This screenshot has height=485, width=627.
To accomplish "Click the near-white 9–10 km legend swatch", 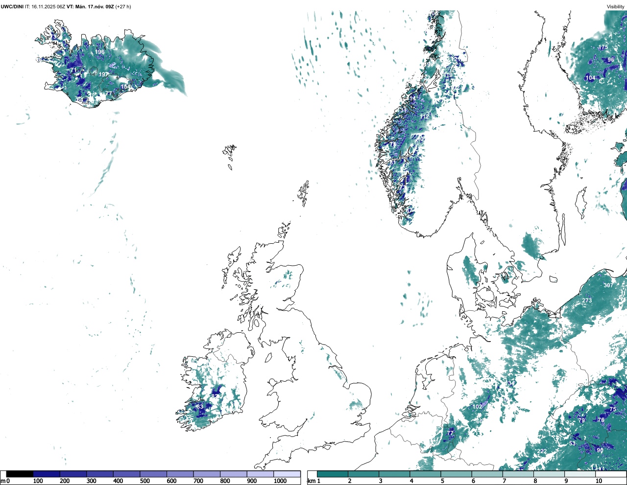I will tap(580, 474).
